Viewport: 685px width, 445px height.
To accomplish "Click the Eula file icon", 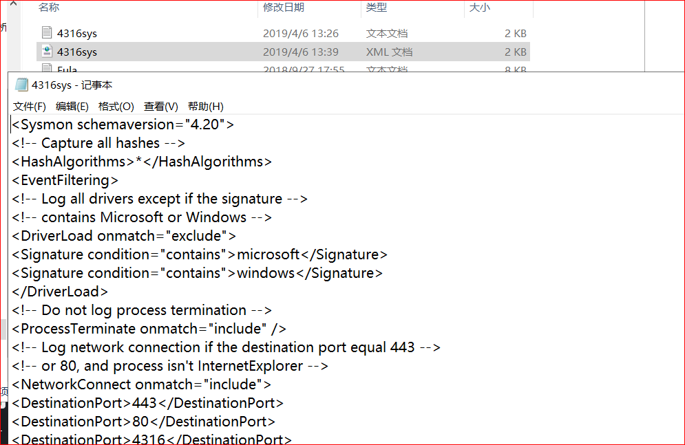I will [47, 69].
